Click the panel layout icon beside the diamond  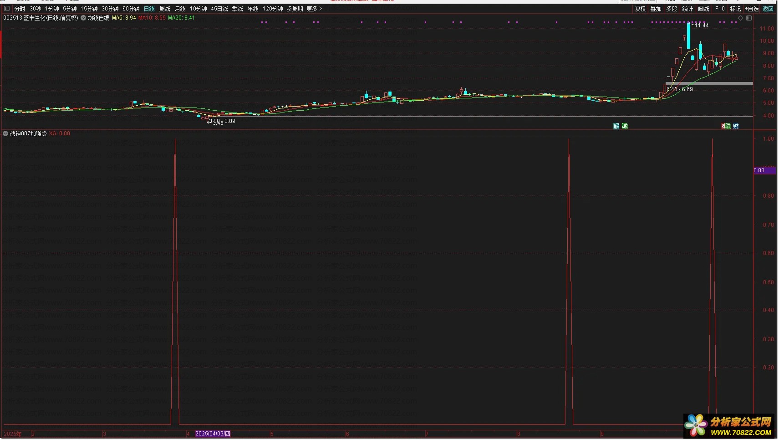[749, 18]
